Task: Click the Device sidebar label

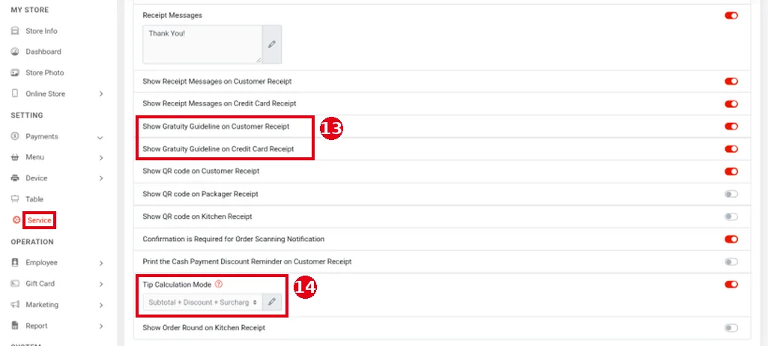Action: [37, 178]
